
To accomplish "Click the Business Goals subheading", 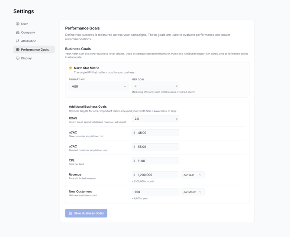I will click(x=78, y=49).
